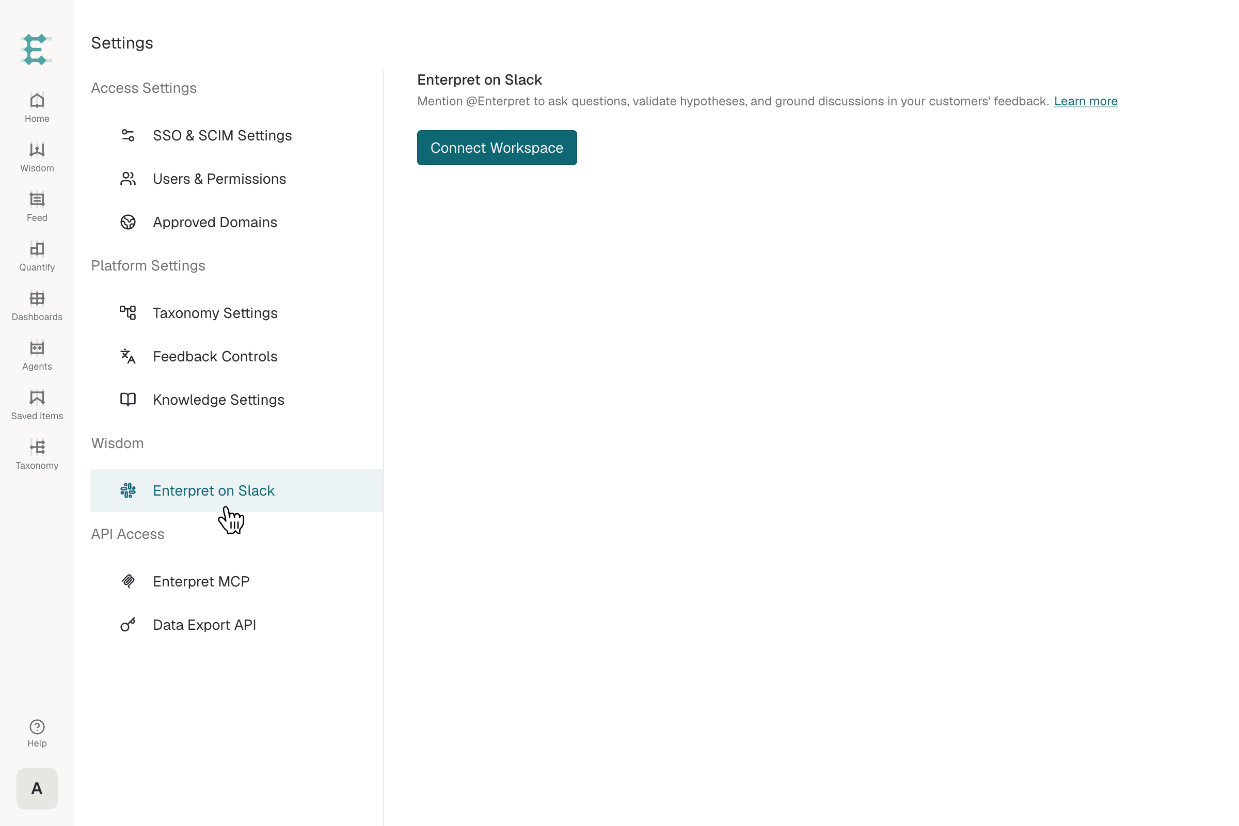The height and width of the screenshot is (826, 1239).
Task: Click the Connect Workspace button
Action: point(497,148)
